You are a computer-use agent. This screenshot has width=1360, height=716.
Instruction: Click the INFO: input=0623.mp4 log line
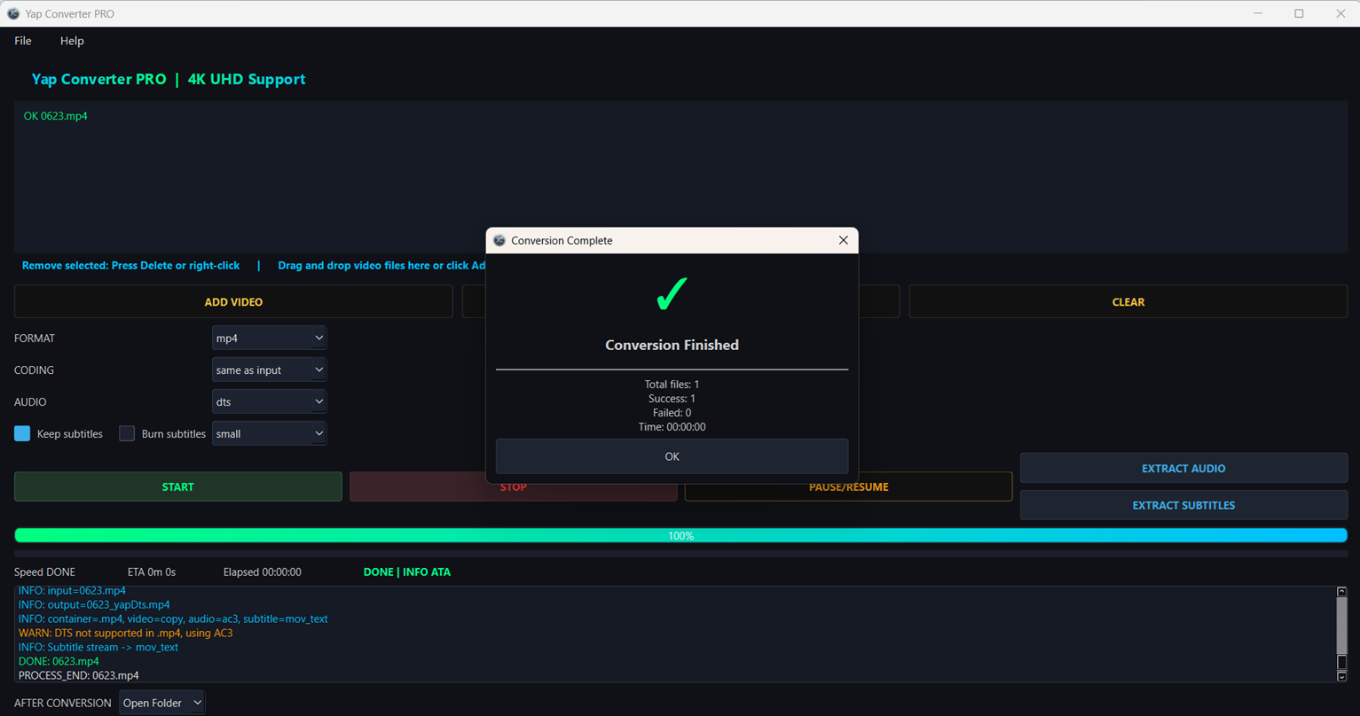72,590
